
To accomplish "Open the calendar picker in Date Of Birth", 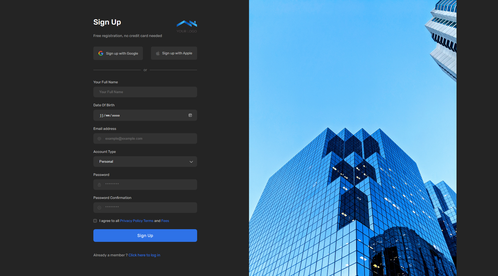I will [190, 115].
